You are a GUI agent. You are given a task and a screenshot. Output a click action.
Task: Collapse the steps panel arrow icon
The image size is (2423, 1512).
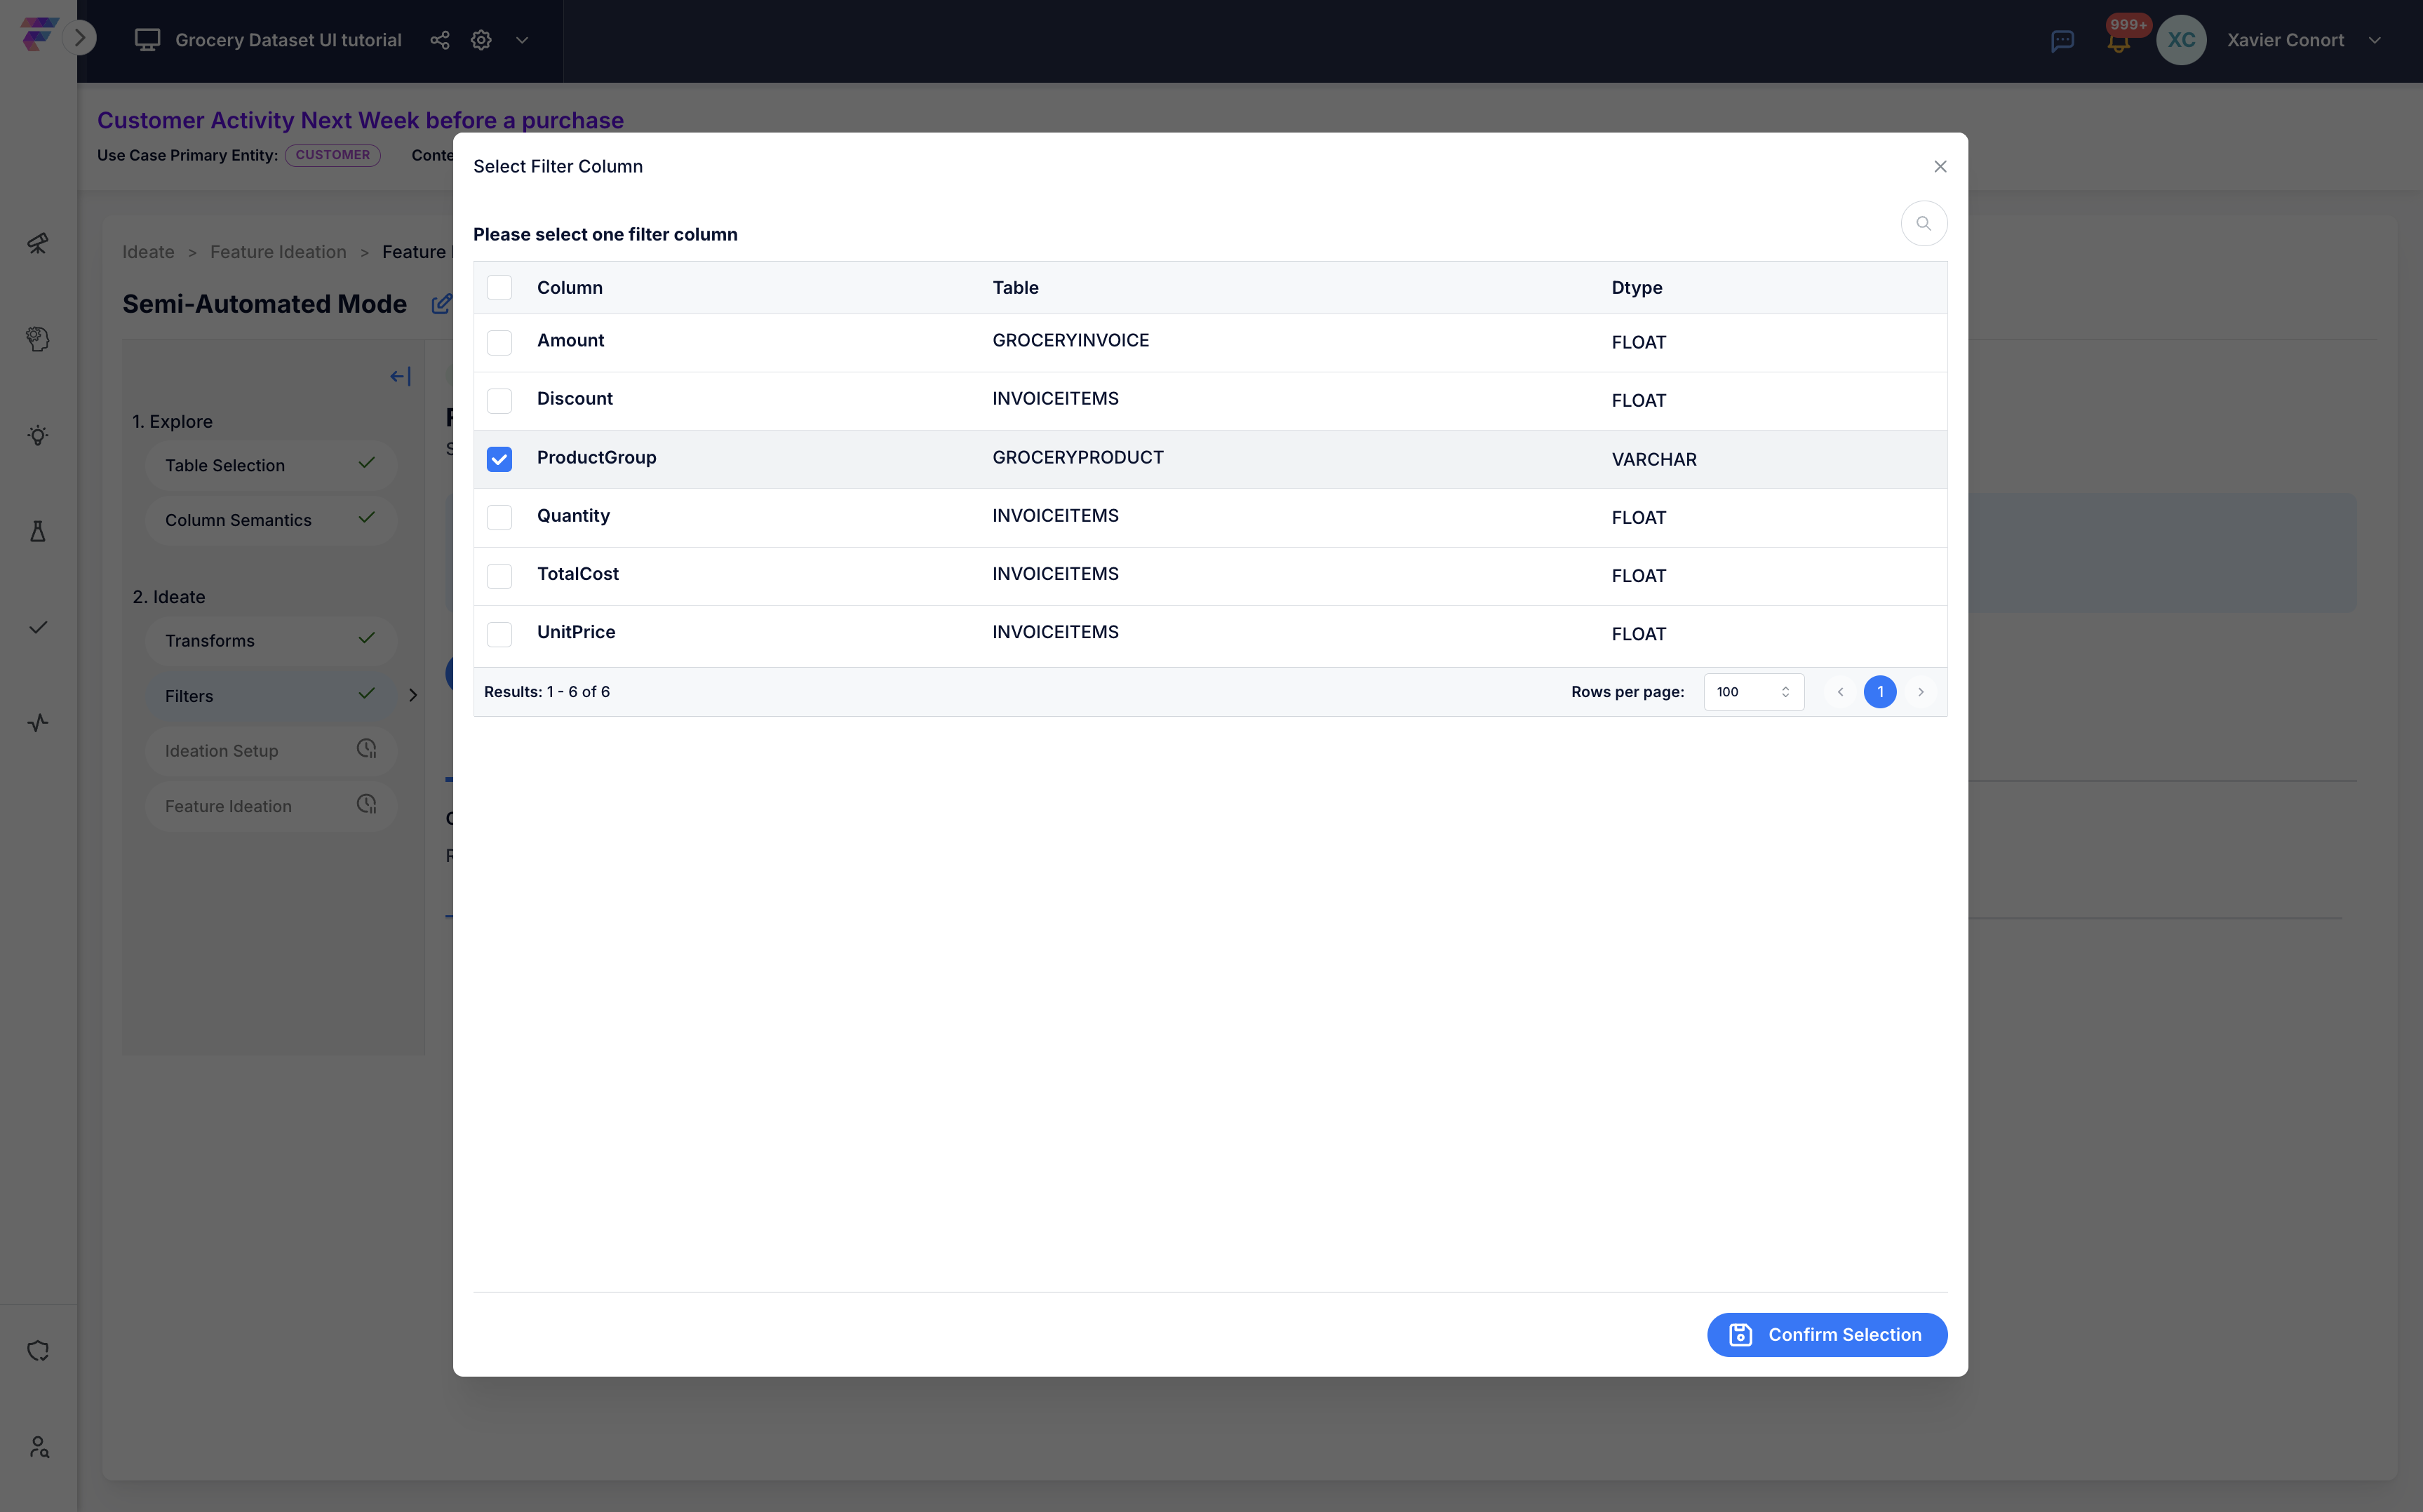[x=400, y=376]
